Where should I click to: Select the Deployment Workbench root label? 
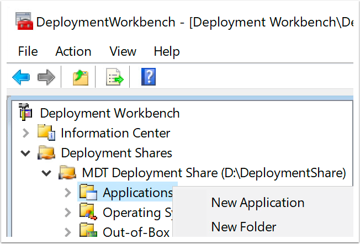[110, 113]
